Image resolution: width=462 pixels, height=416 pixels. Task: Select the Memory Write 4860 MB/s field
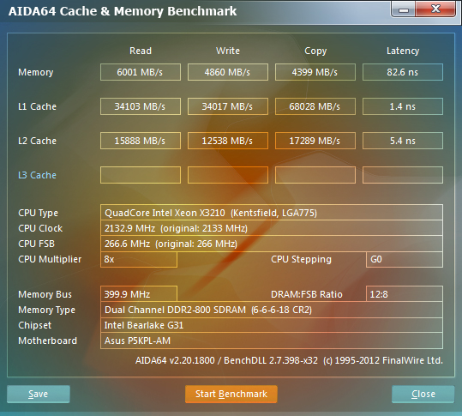click(228, 72)
